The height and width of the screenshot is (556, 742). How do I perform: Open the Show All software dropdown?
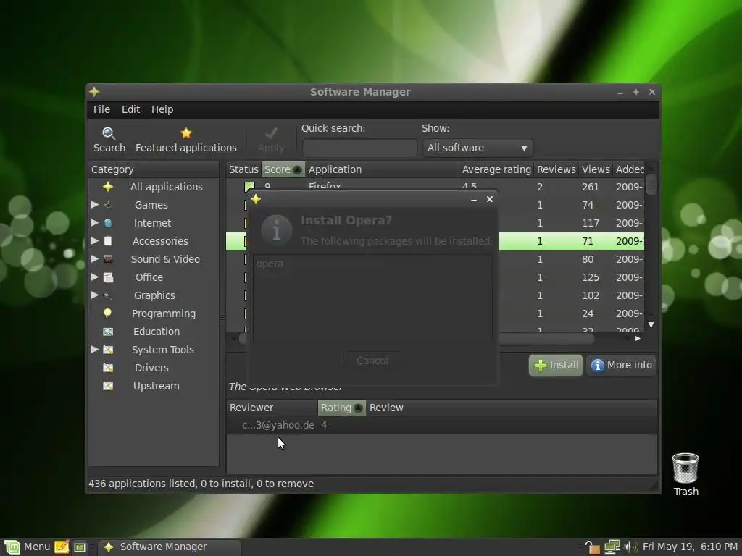(478, 148)
